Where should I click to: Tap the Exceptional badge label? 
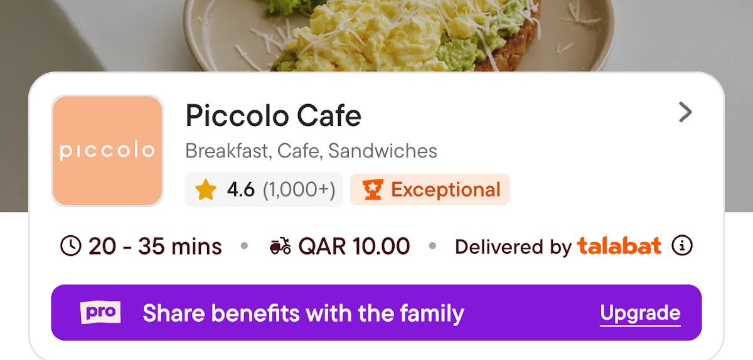[446, 189]
